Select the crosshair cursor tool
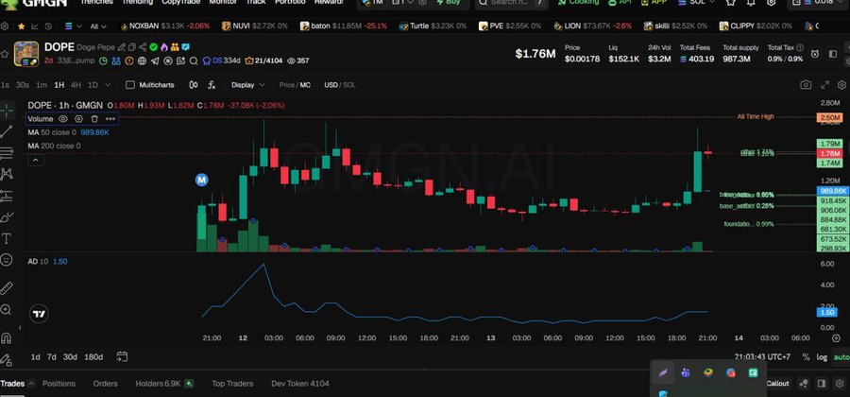 click(7, 110)
